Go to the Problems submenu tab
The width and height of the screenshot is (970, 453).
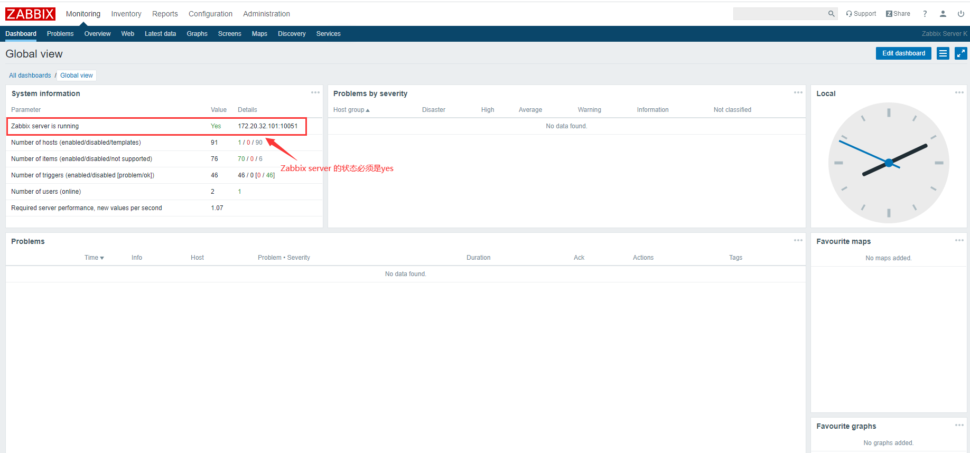click(60, 34)
